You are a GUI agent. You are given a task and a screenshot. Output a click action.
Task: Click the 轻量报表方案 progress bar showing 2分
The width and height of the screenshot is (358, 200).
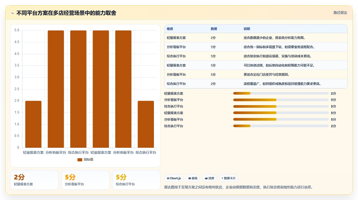pos(281,93)
